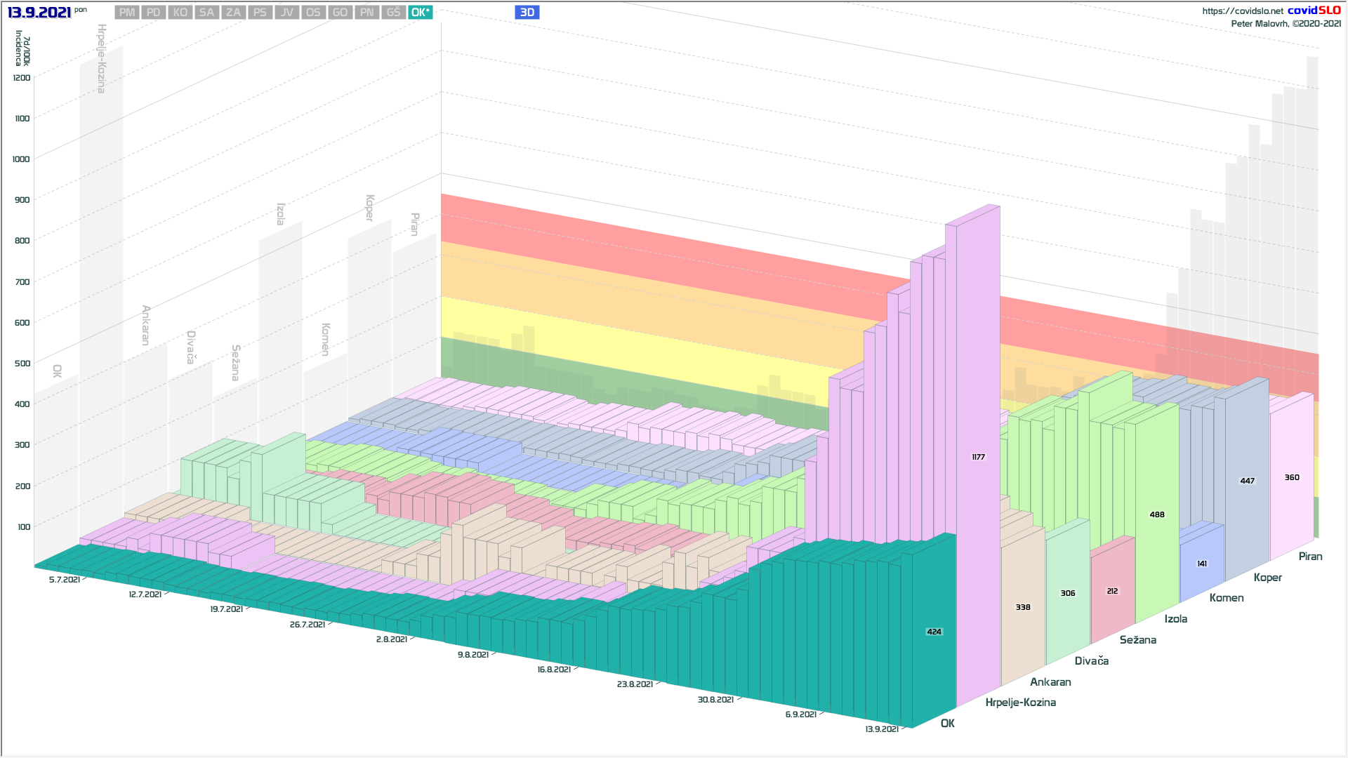1348x758 pixels.
Task: Switch to the KO region
Action: [180, 13]
